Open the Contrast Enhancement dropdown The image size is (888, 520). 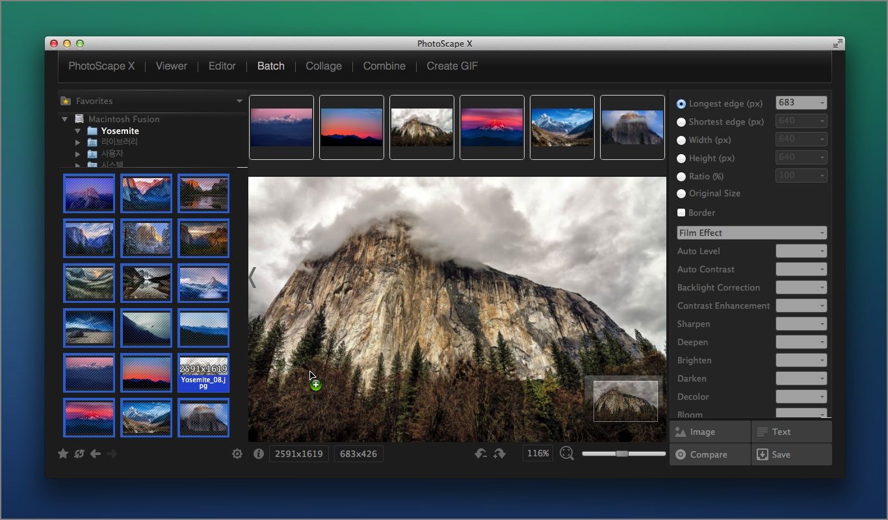click(x=802, y=305)
